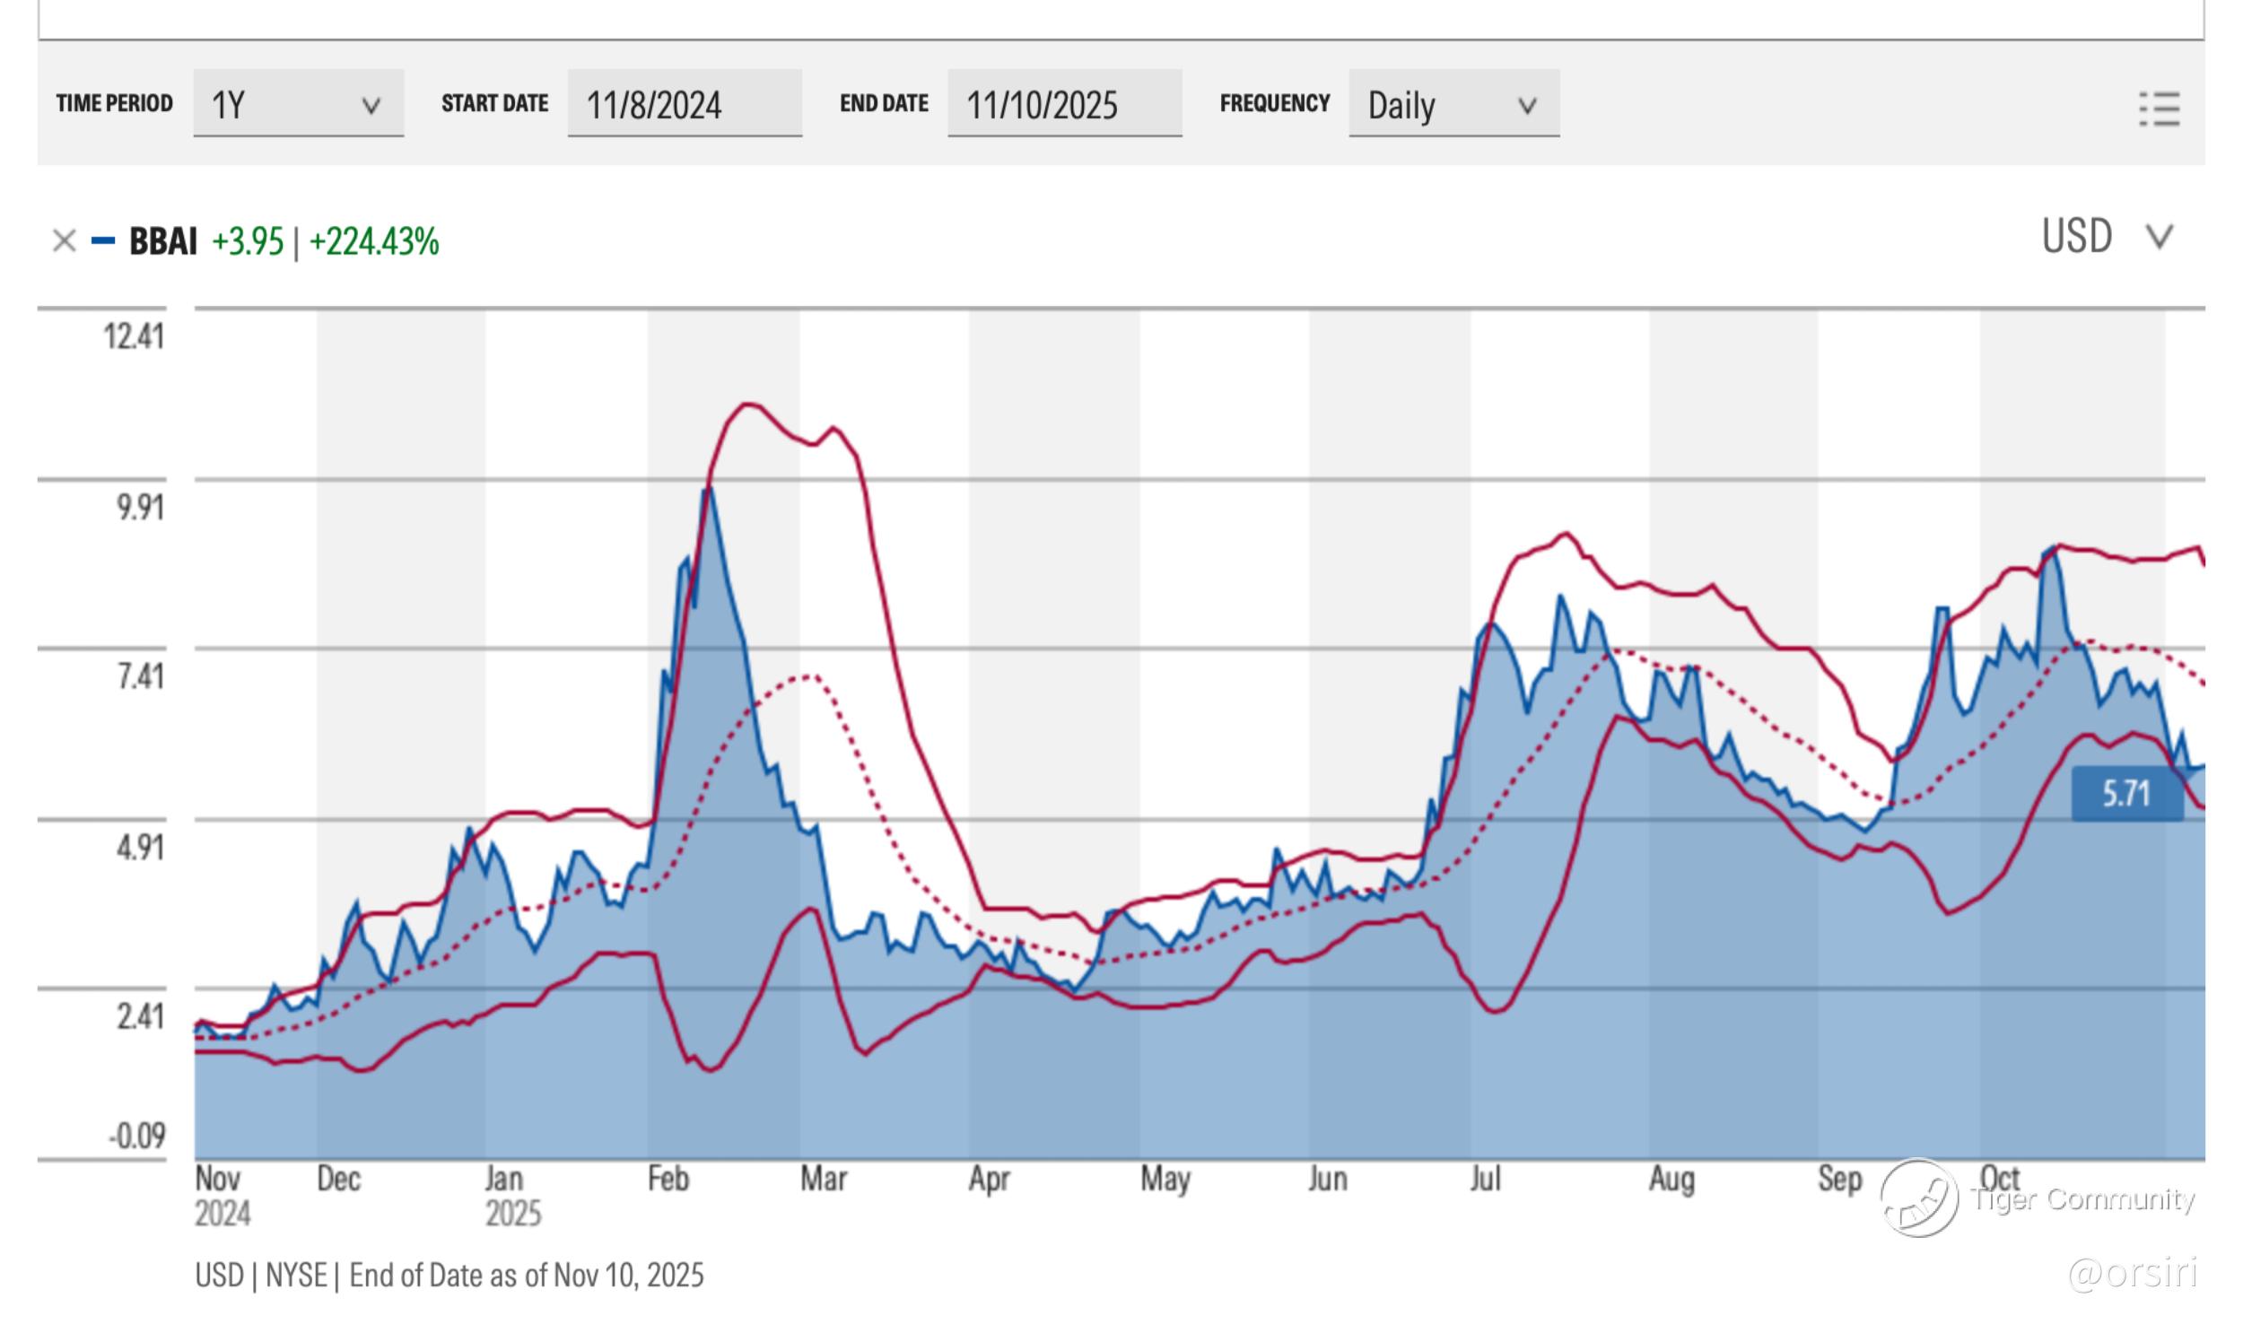Open the Frequency Daily dropdown

coord(1453,104)
